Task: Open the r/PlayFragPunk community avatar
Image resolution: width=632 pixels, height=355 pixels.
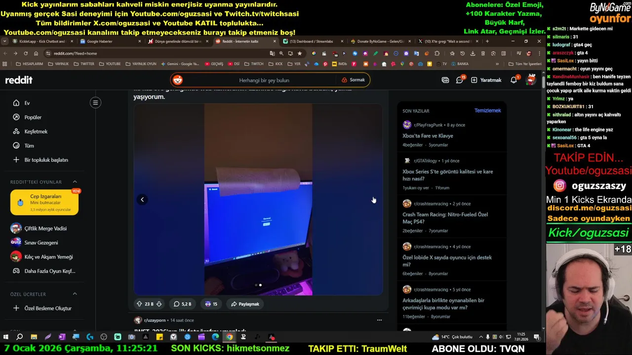Action: (407, 125)
